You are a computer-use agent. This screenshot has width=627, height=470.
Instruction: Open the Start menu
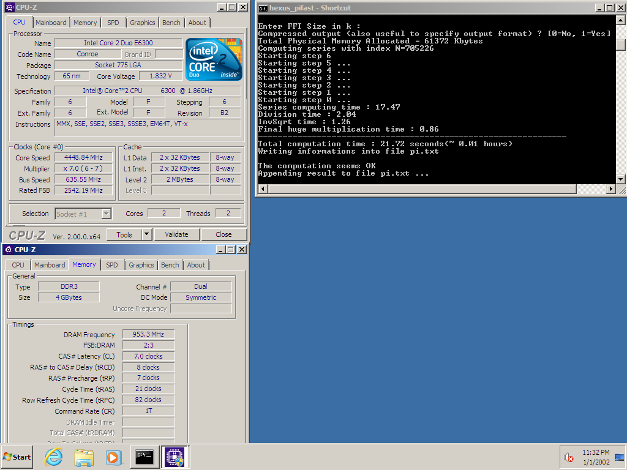[x=17, y=457]
